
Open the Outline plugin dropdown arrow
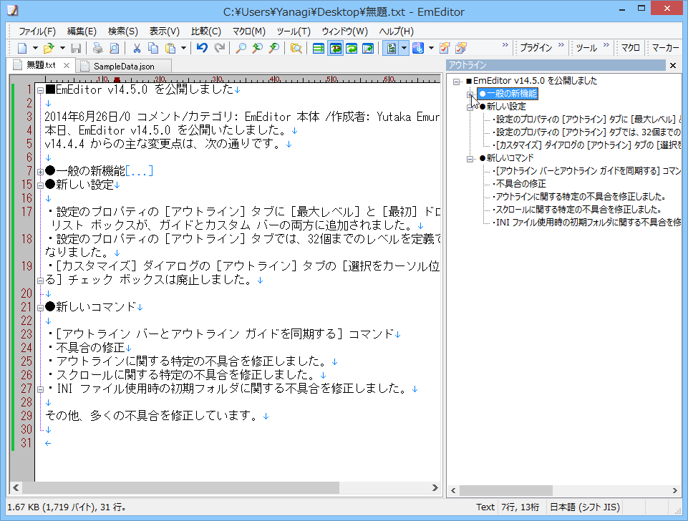[404, 48]
